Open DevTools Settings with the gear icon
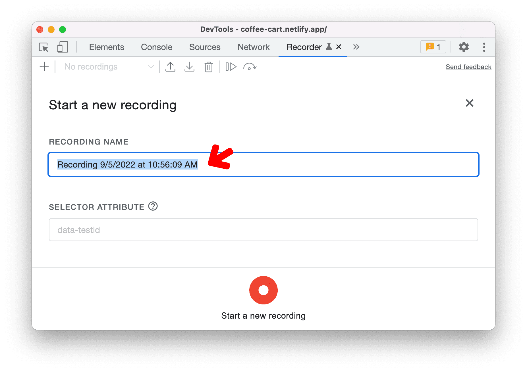 coord(464,47)
